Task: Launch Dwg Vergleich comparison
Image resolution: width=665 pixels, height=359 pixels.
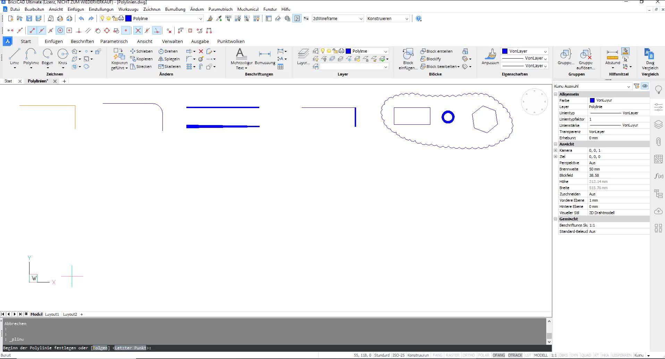Action: [650, 59]
